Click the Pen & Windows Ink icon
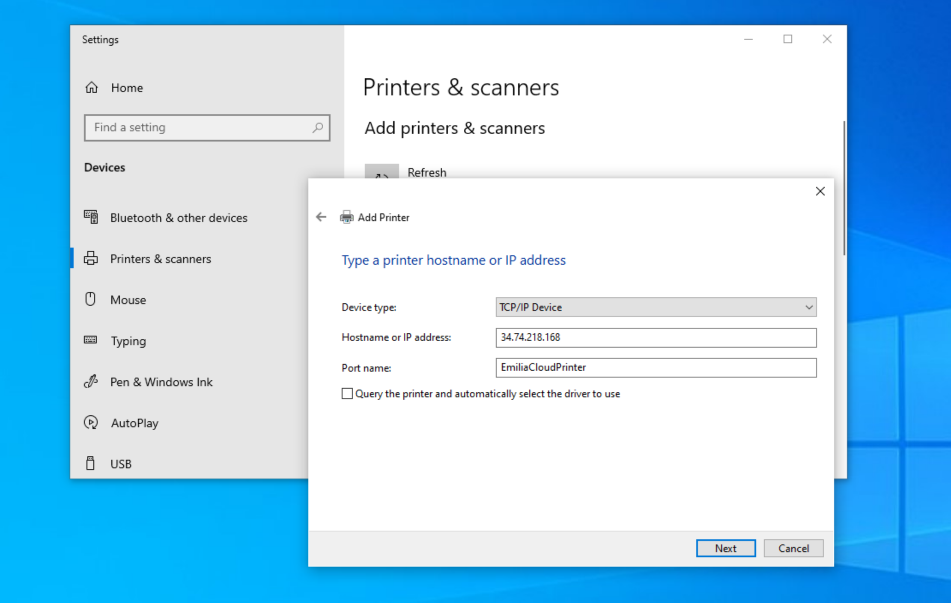This screenshot has width=951, height=603. tap(91, 381)
